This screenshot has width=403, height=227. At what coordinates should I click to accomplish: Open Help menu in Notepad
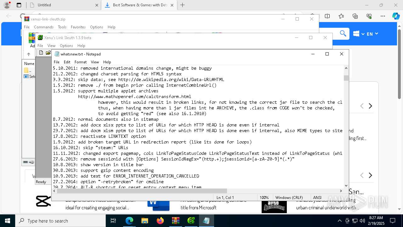(107, 62)
